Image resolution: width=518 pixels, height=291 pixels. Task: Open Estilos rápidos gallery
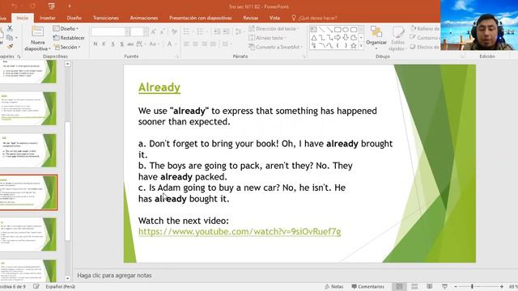[397, 38]
